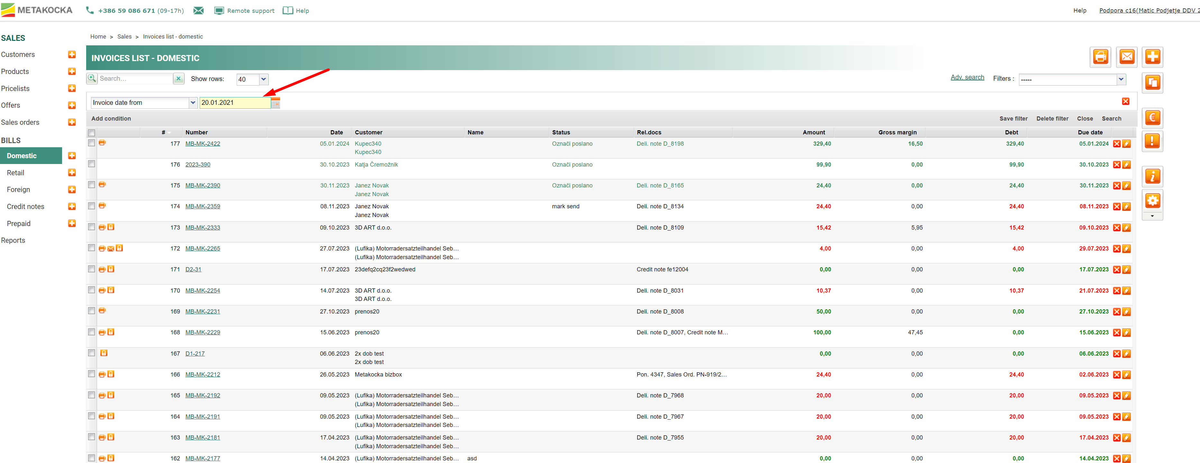Tick the checkbox for invoice row 177
The image size is (1200, 463).
(92, 143)
